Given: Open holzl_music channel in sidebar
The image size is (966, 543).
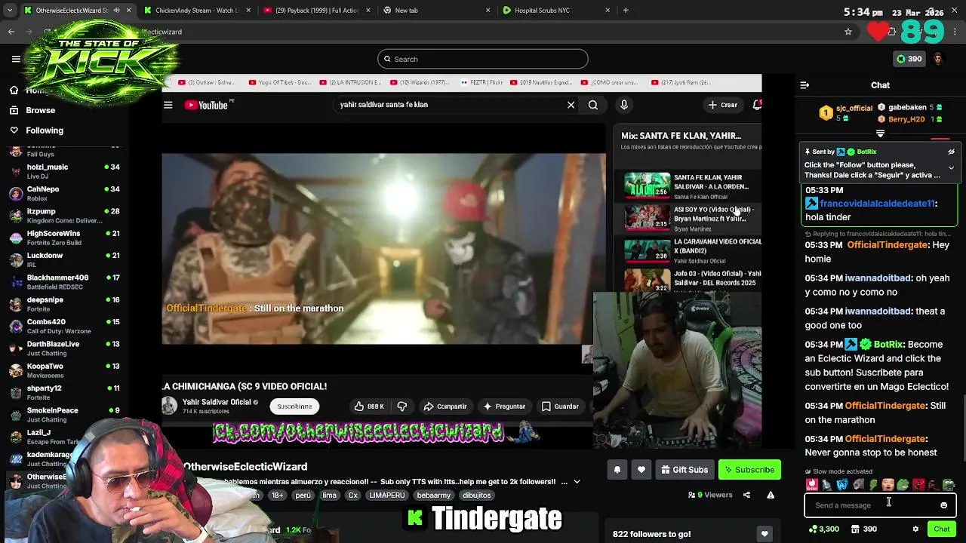Looking at the screenshot, I should [x=64, y=171].
